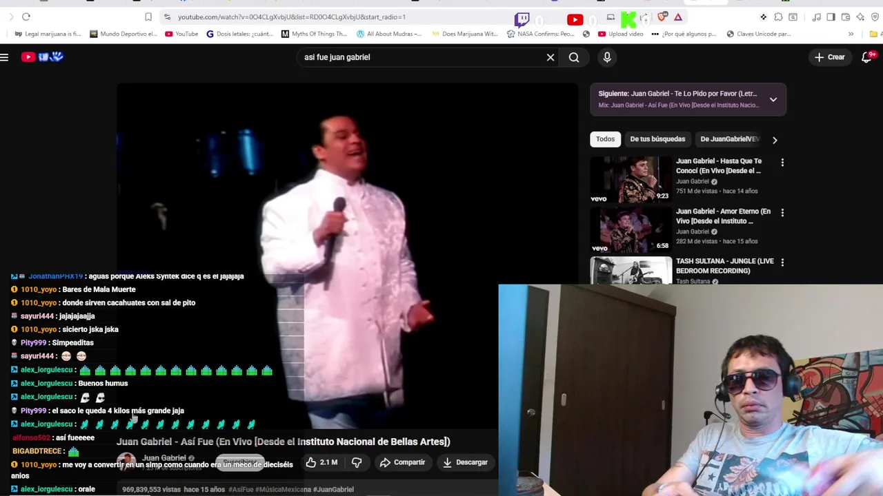Open 'TASH SULTANA - JUNGLE' title link
The image size is (883, 496).
(724, 266)
